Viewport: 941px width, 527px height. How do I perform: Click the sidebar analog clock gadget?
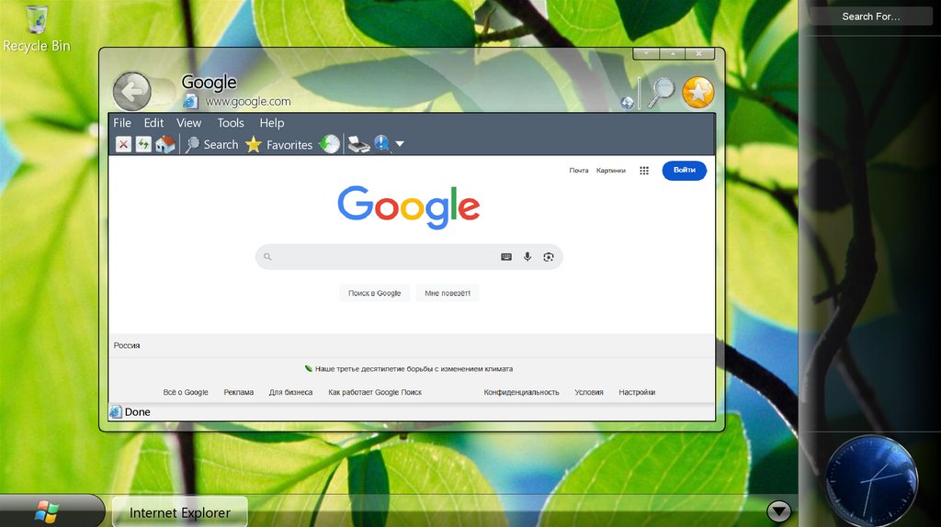coord(871,481)
